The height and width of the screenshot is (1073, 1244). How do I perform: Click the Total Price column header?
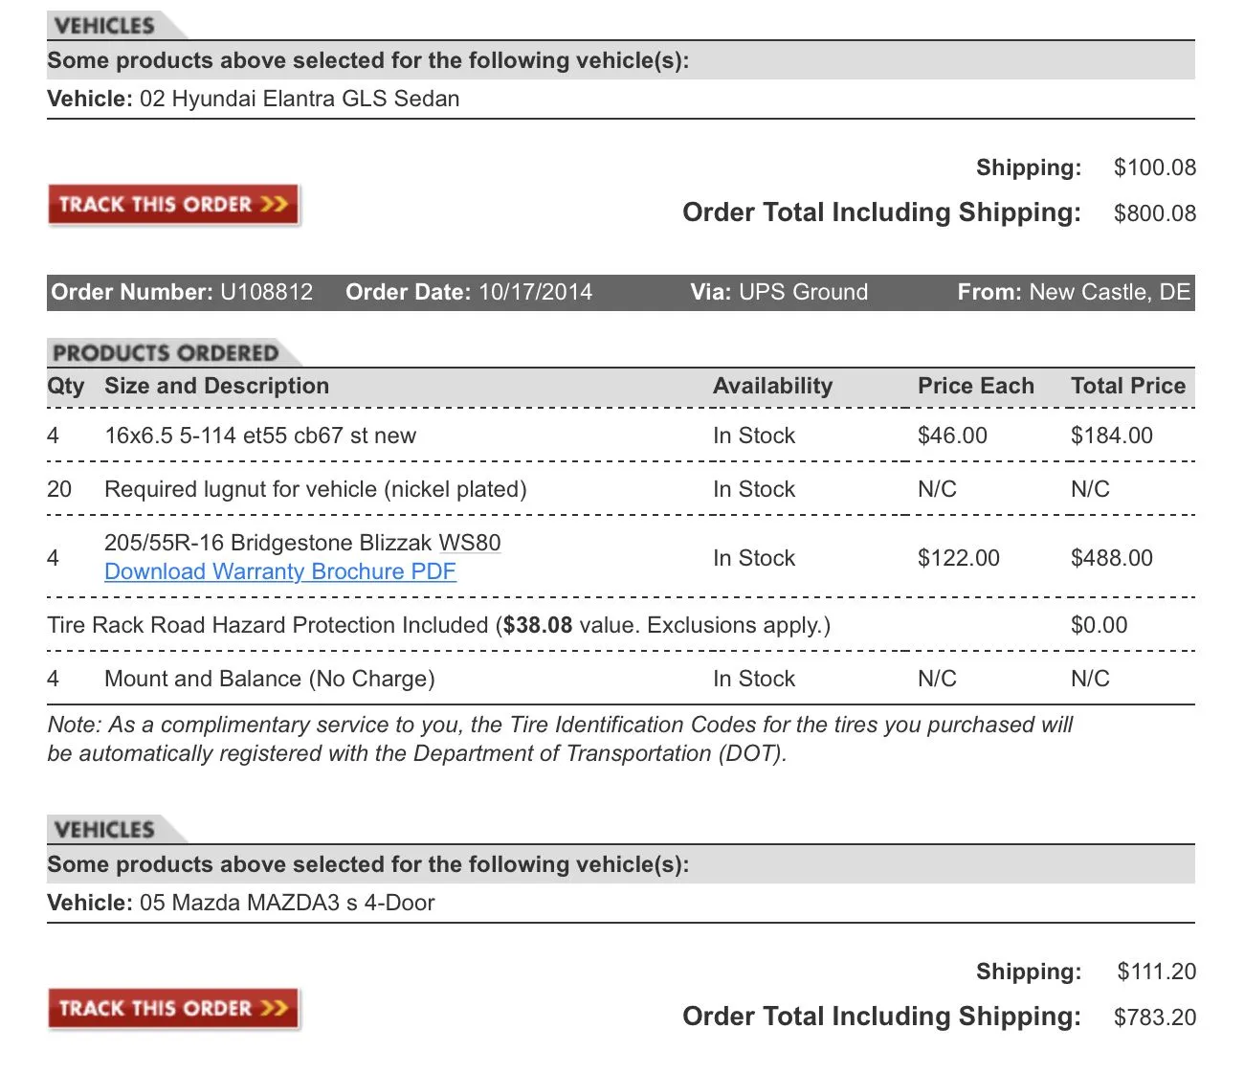pyautogui.click(x=1128, y=386)
